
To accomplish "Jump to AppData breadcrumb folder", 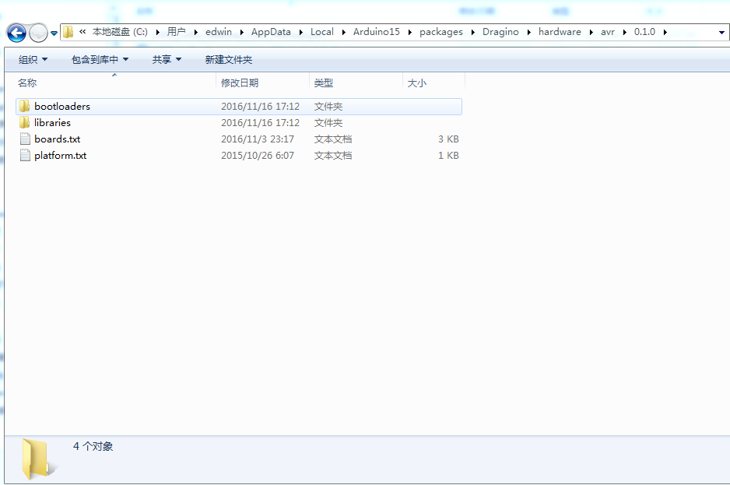I will click(x=271, y=32).
